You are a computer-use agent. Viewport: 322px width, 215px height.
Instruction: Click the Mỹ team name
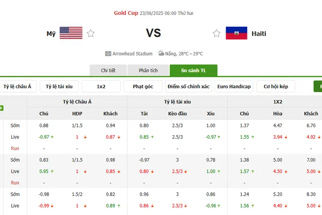[51, 34]
